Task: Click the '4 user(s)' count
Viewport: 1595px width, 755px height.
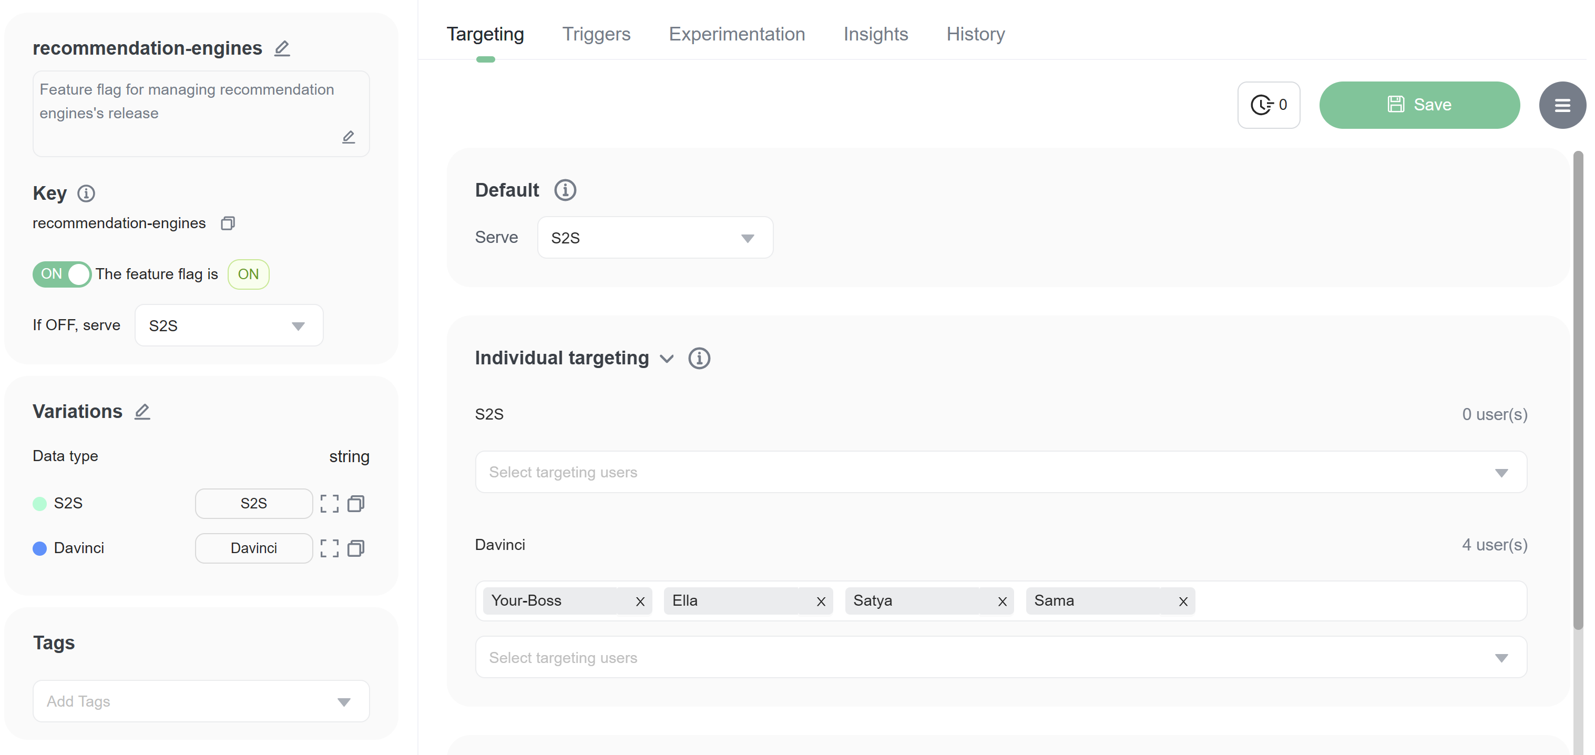Action: [x=1495, y=545]
